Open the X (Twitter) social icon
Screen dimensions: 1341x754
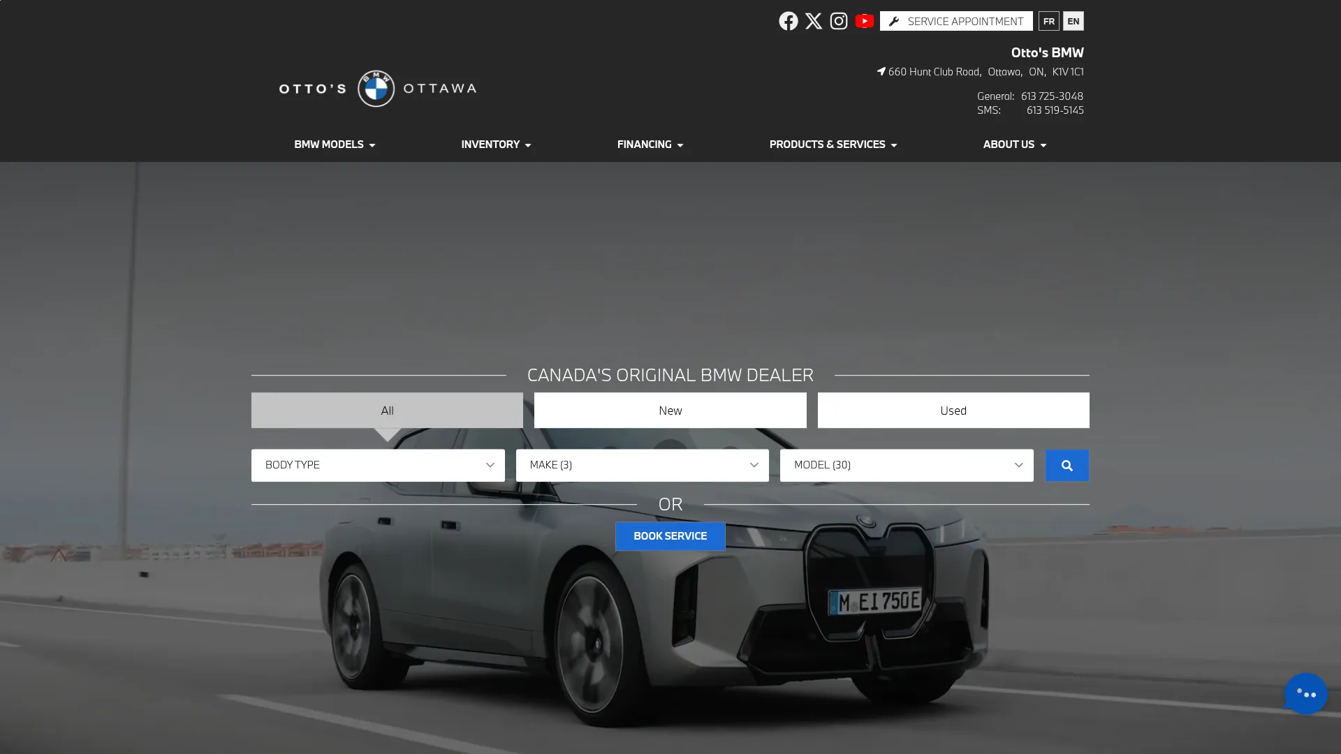click(x=814, y=21)
